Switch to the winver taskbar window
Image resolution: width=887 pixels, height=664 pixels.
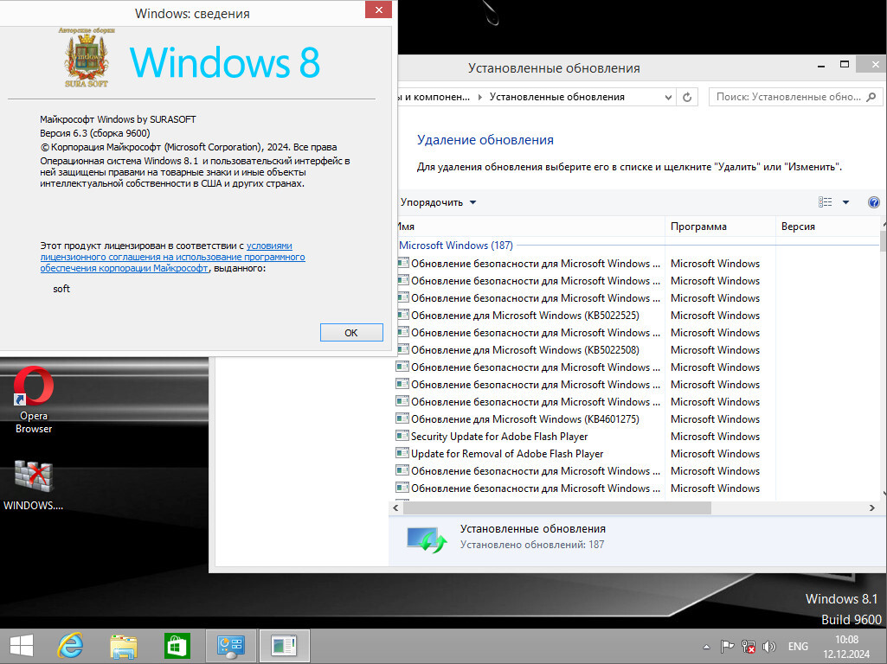pyautogui.click(x=284, y=646)
